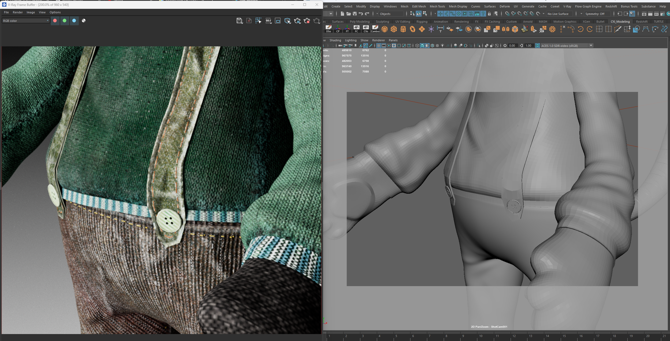The image size is (670, 341).
Task: Click the lock selection padlock icon
Action: (489, 14)
